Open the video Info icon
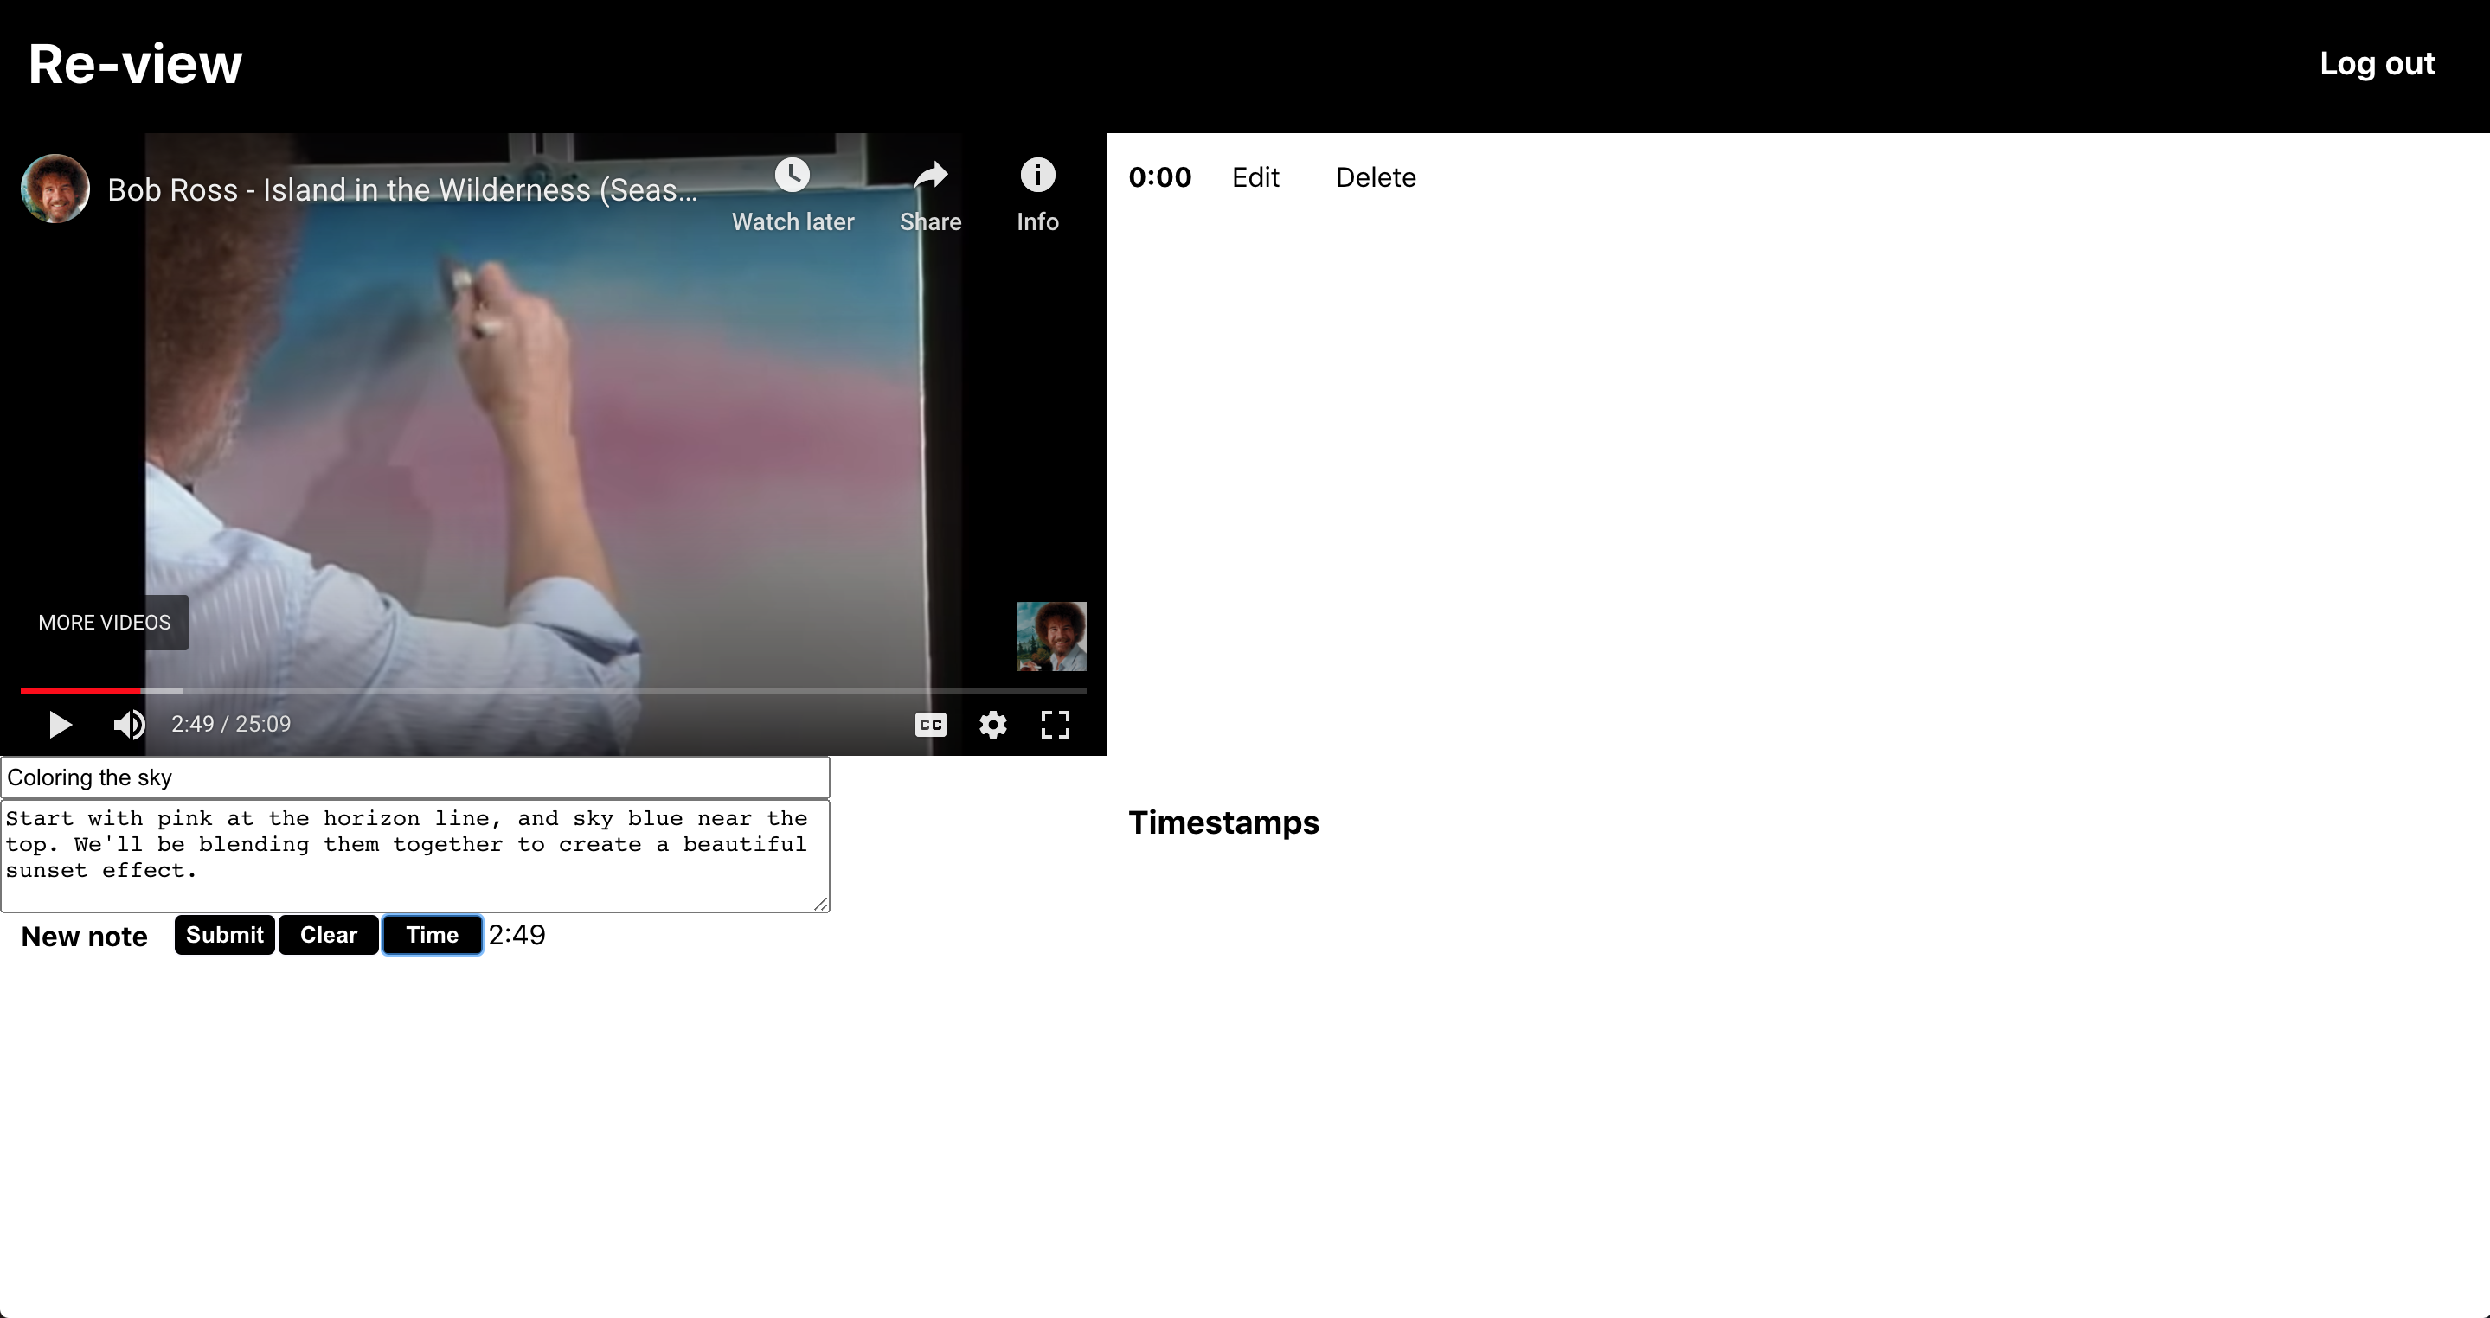 pyautogui.click(x=1037, y=175)
